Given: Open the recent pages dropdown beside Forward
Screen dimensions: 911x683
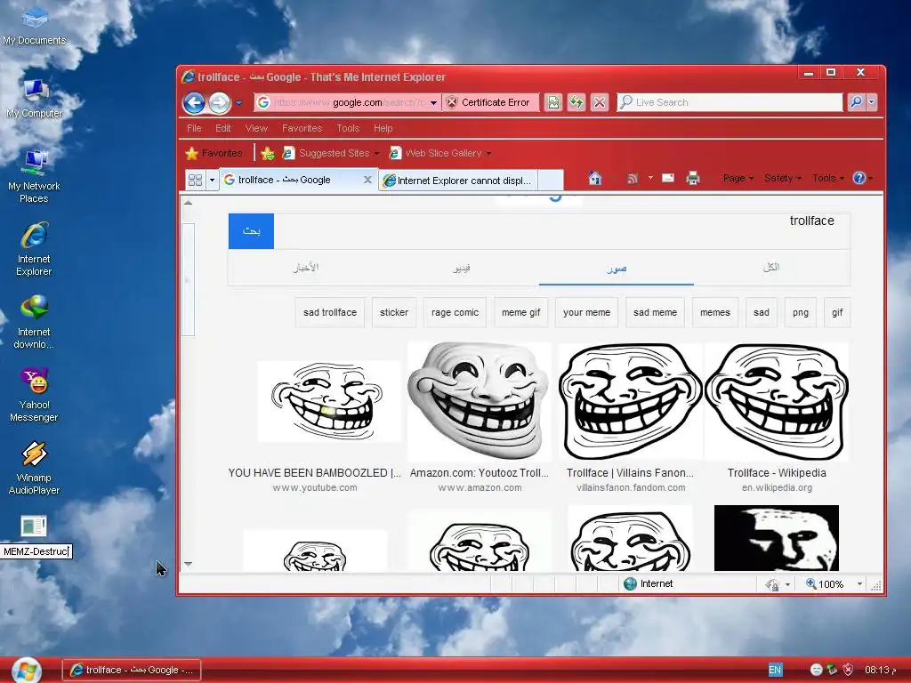Looking at the screenshot, I should tap(238, 103).
